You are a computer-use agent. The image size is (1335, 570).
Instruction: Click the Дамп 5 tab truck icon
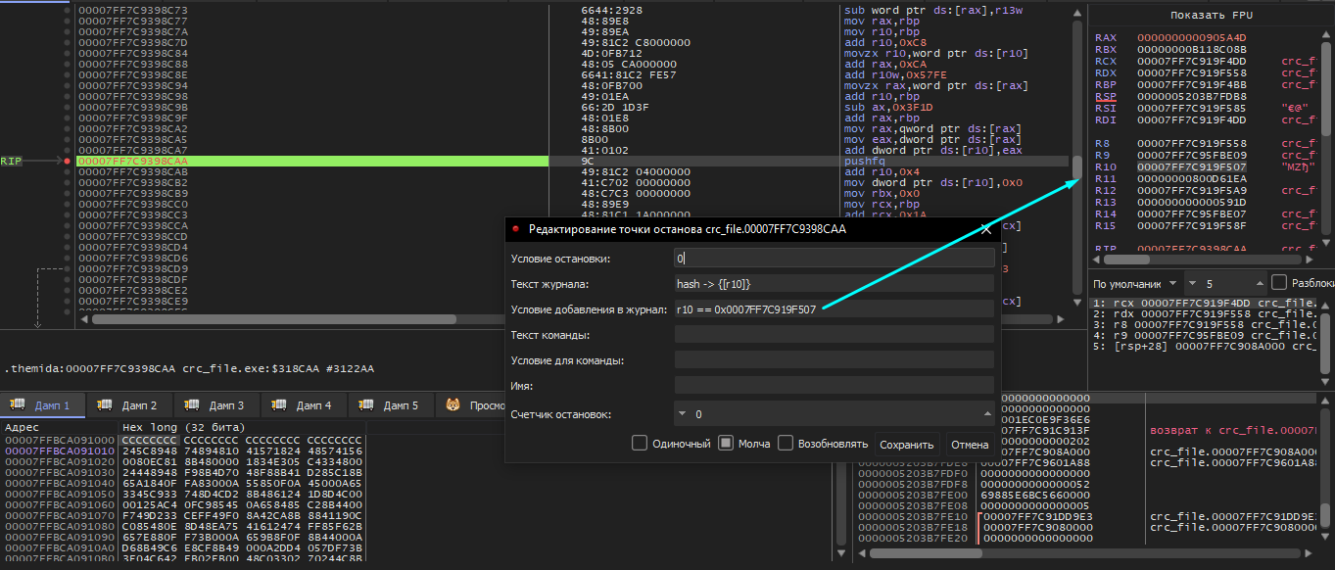tap(365, 404)
